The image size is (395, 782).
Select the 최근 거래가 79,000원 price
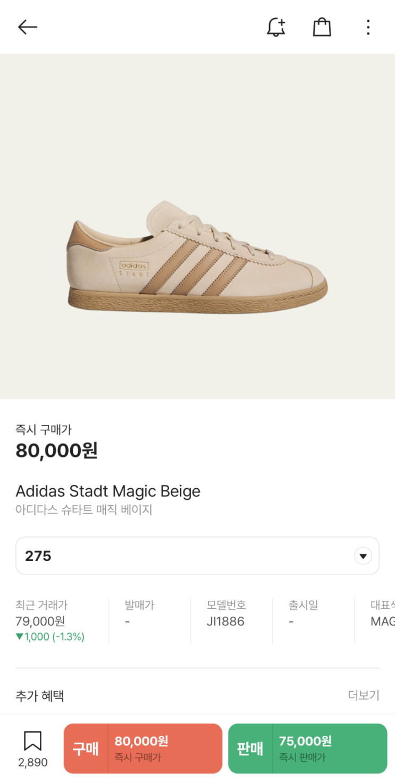click(x=40, y=621)
